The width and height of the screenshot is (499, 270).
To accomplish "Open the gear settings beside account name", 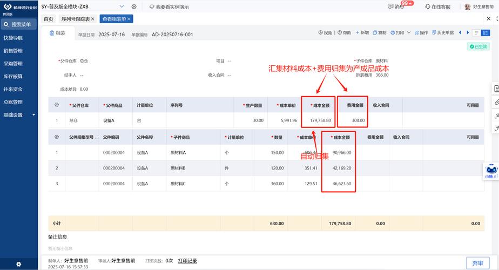I will click(134, 6).
